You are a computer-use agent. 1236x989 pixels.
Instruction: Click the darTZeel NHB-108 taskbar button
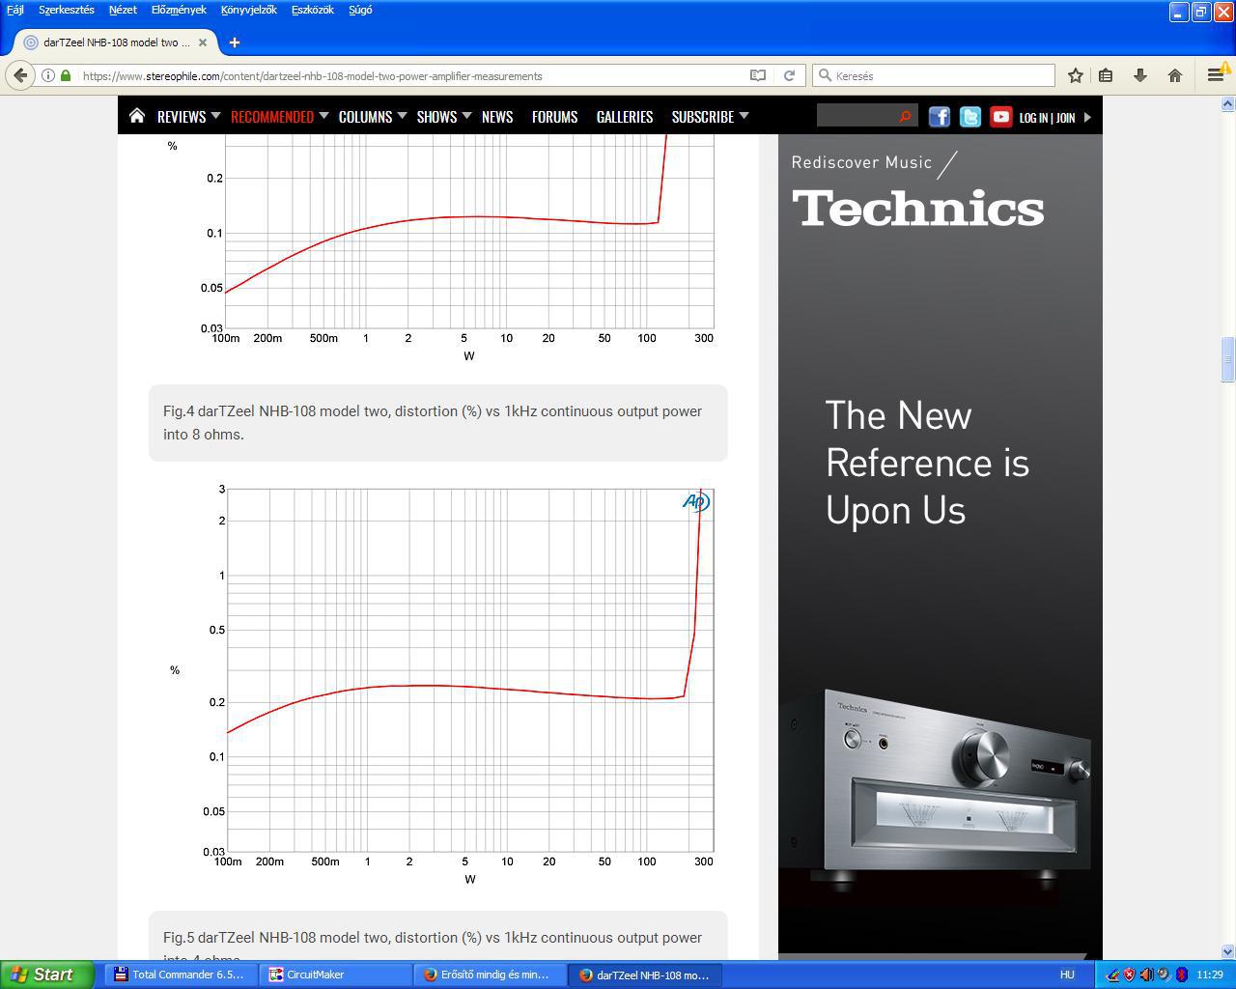(643, 975)
